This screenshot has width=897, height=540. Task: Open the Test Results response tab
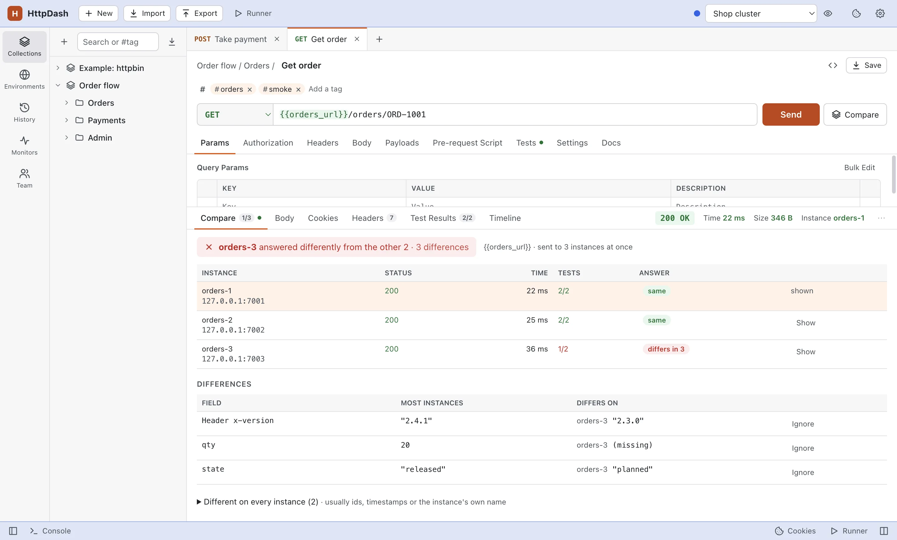(443, 218)
